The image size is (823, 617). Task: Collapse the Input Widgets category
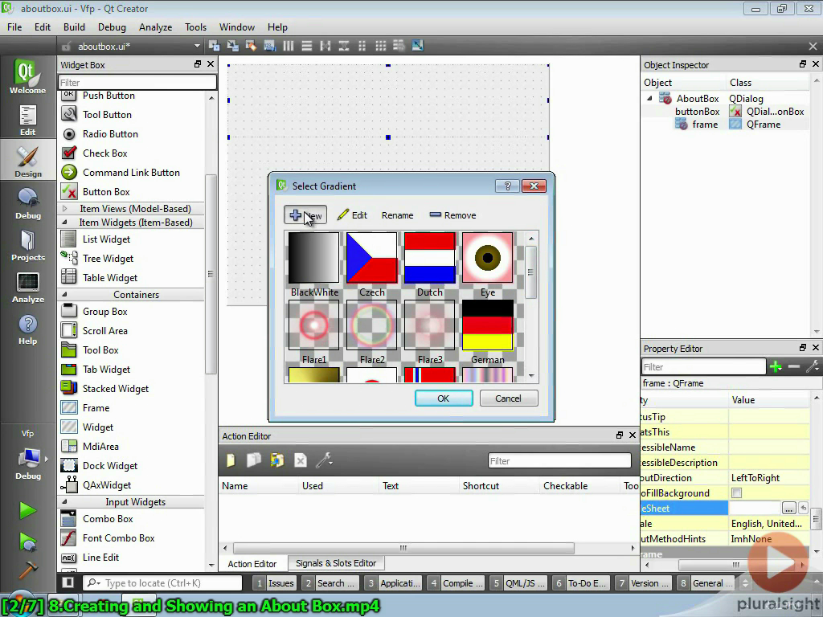tap(64, 501)
